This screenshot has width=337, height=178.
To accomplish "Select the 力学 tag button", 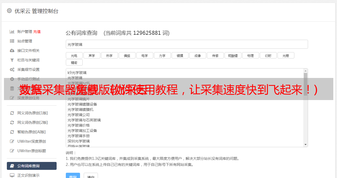I will 162,55.
